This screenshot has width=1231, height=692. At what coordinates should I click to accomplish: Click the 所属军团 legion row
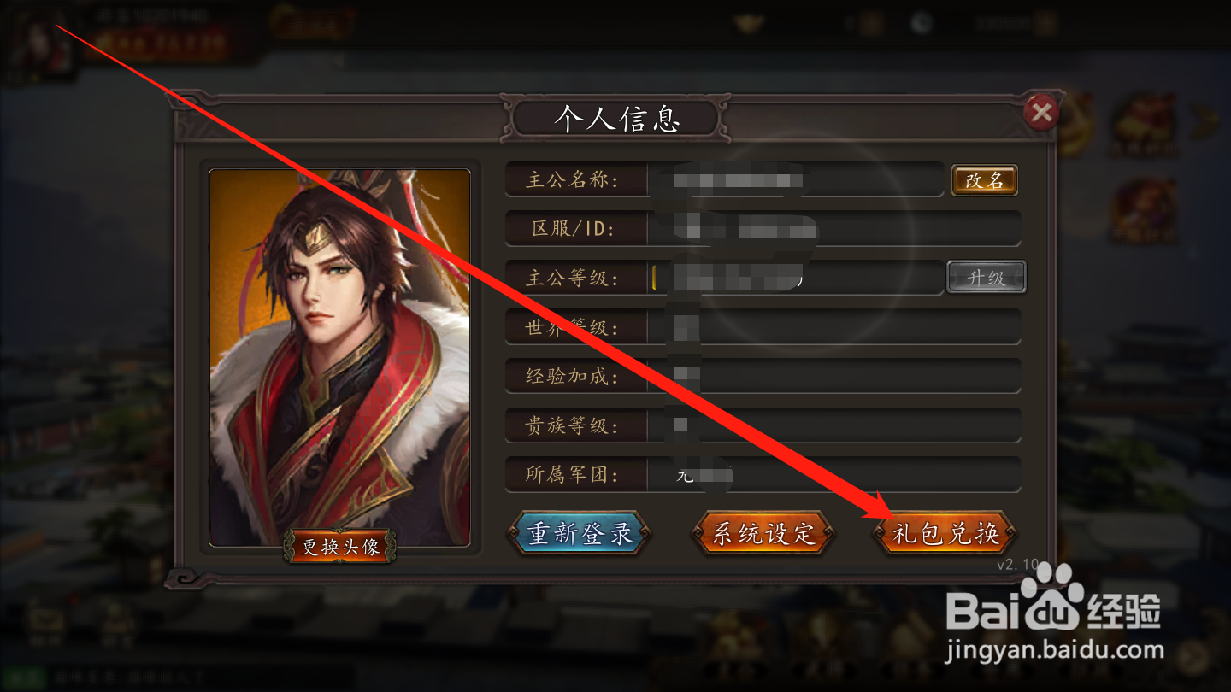click(763, 474)
